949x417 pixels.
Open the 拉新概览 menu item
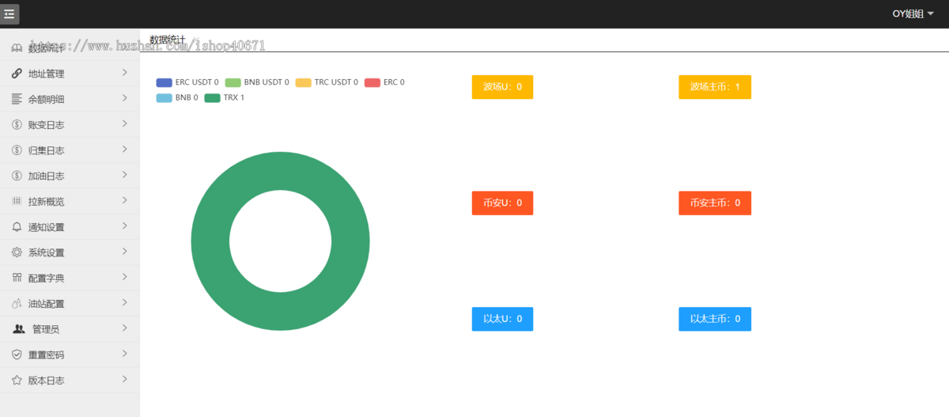[x=46, y=202]
